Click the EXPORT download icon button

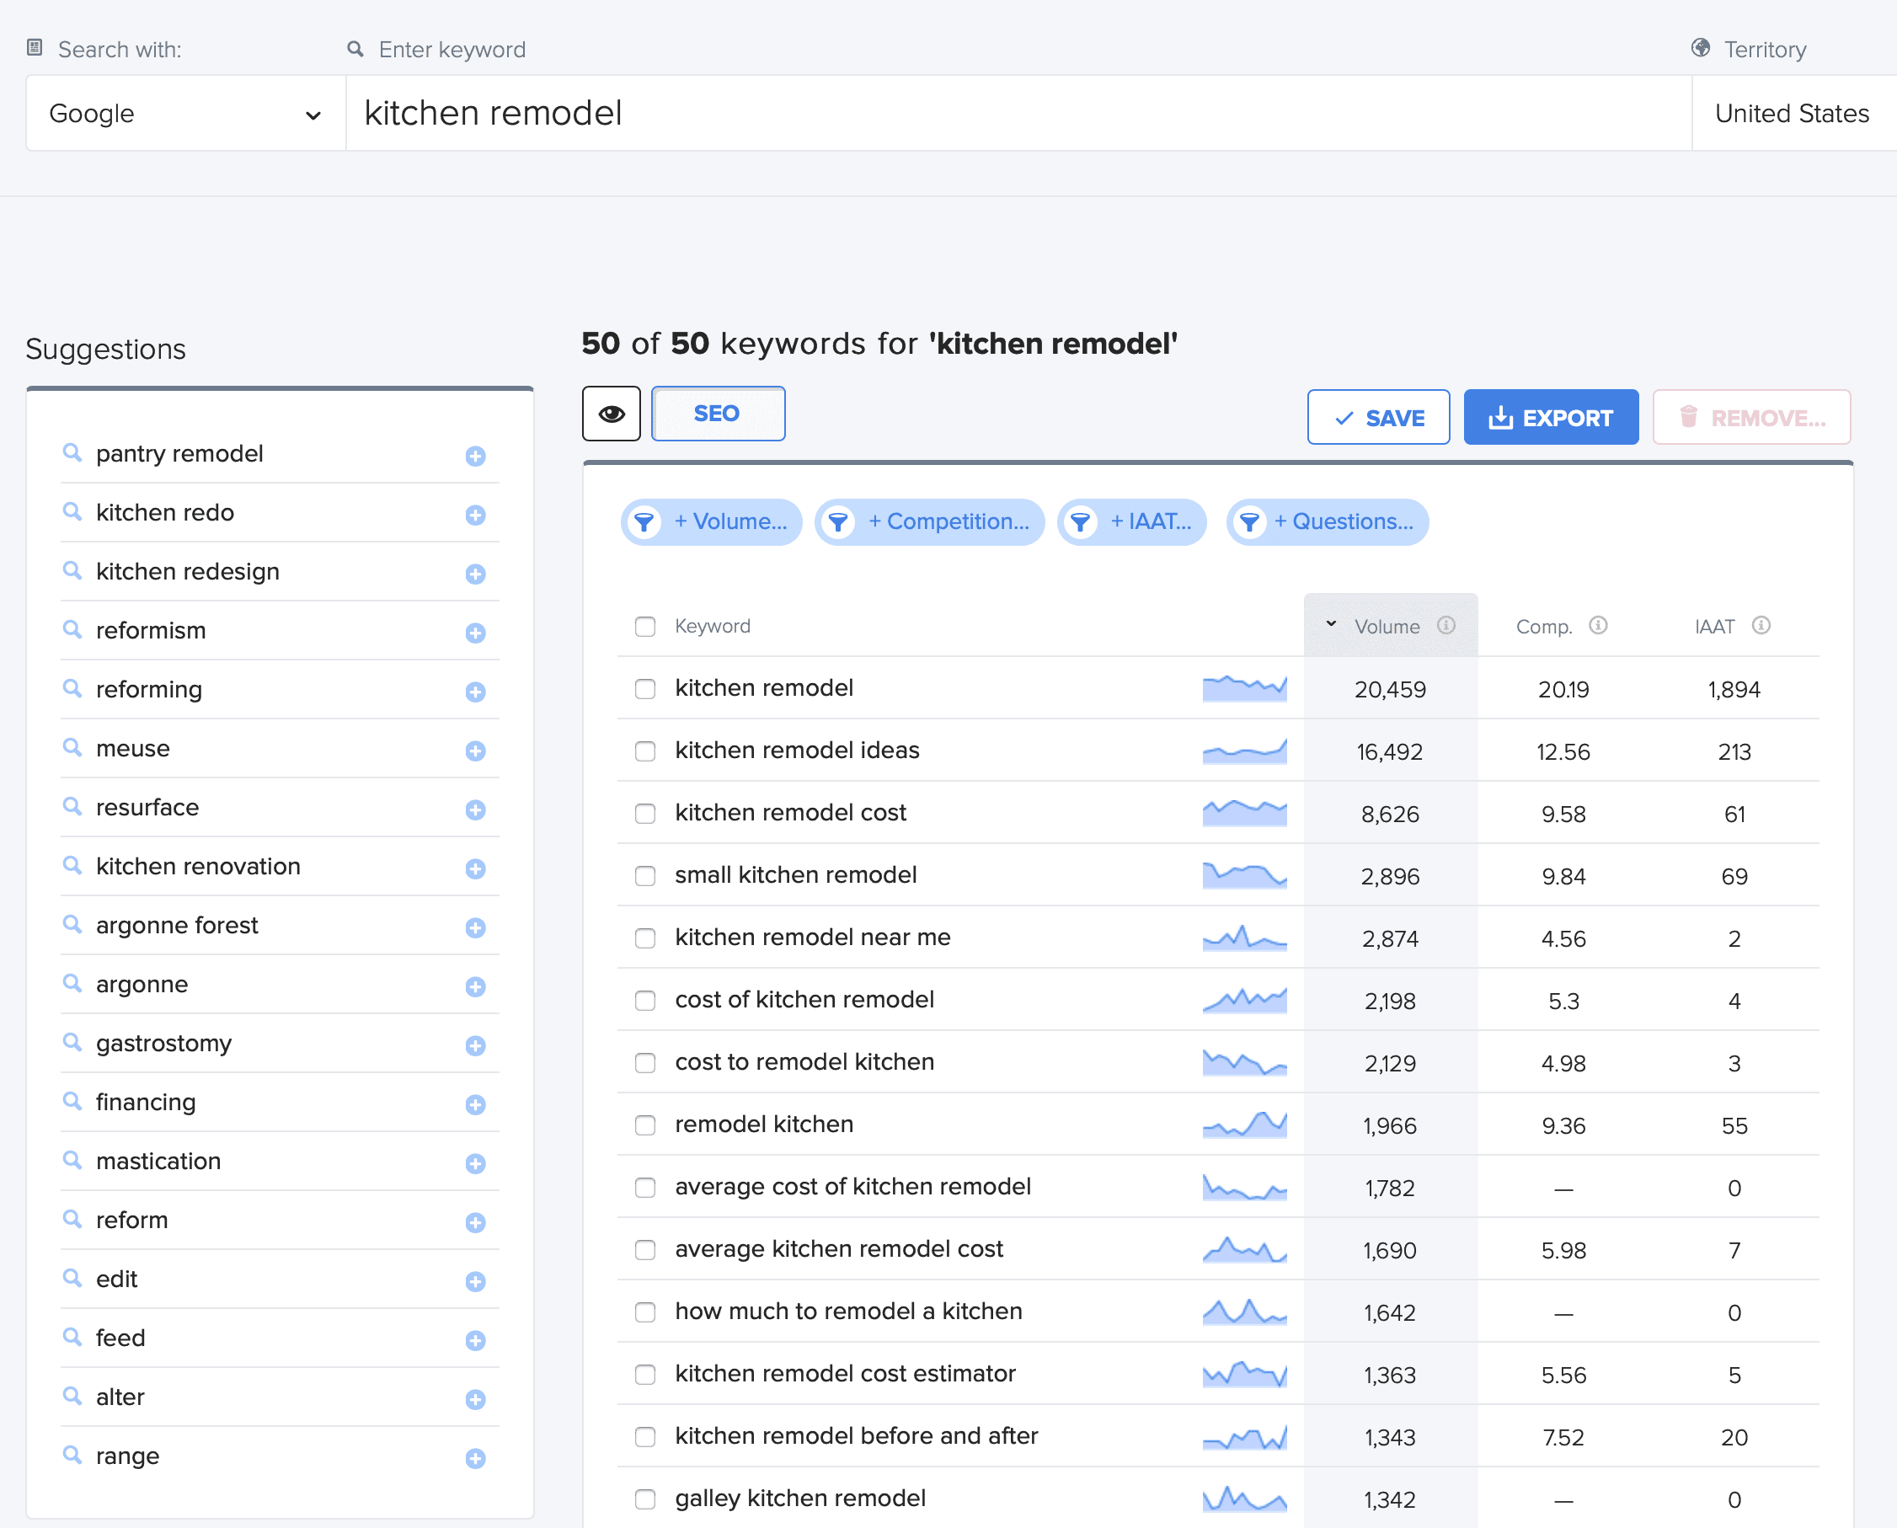[1551, 416]
